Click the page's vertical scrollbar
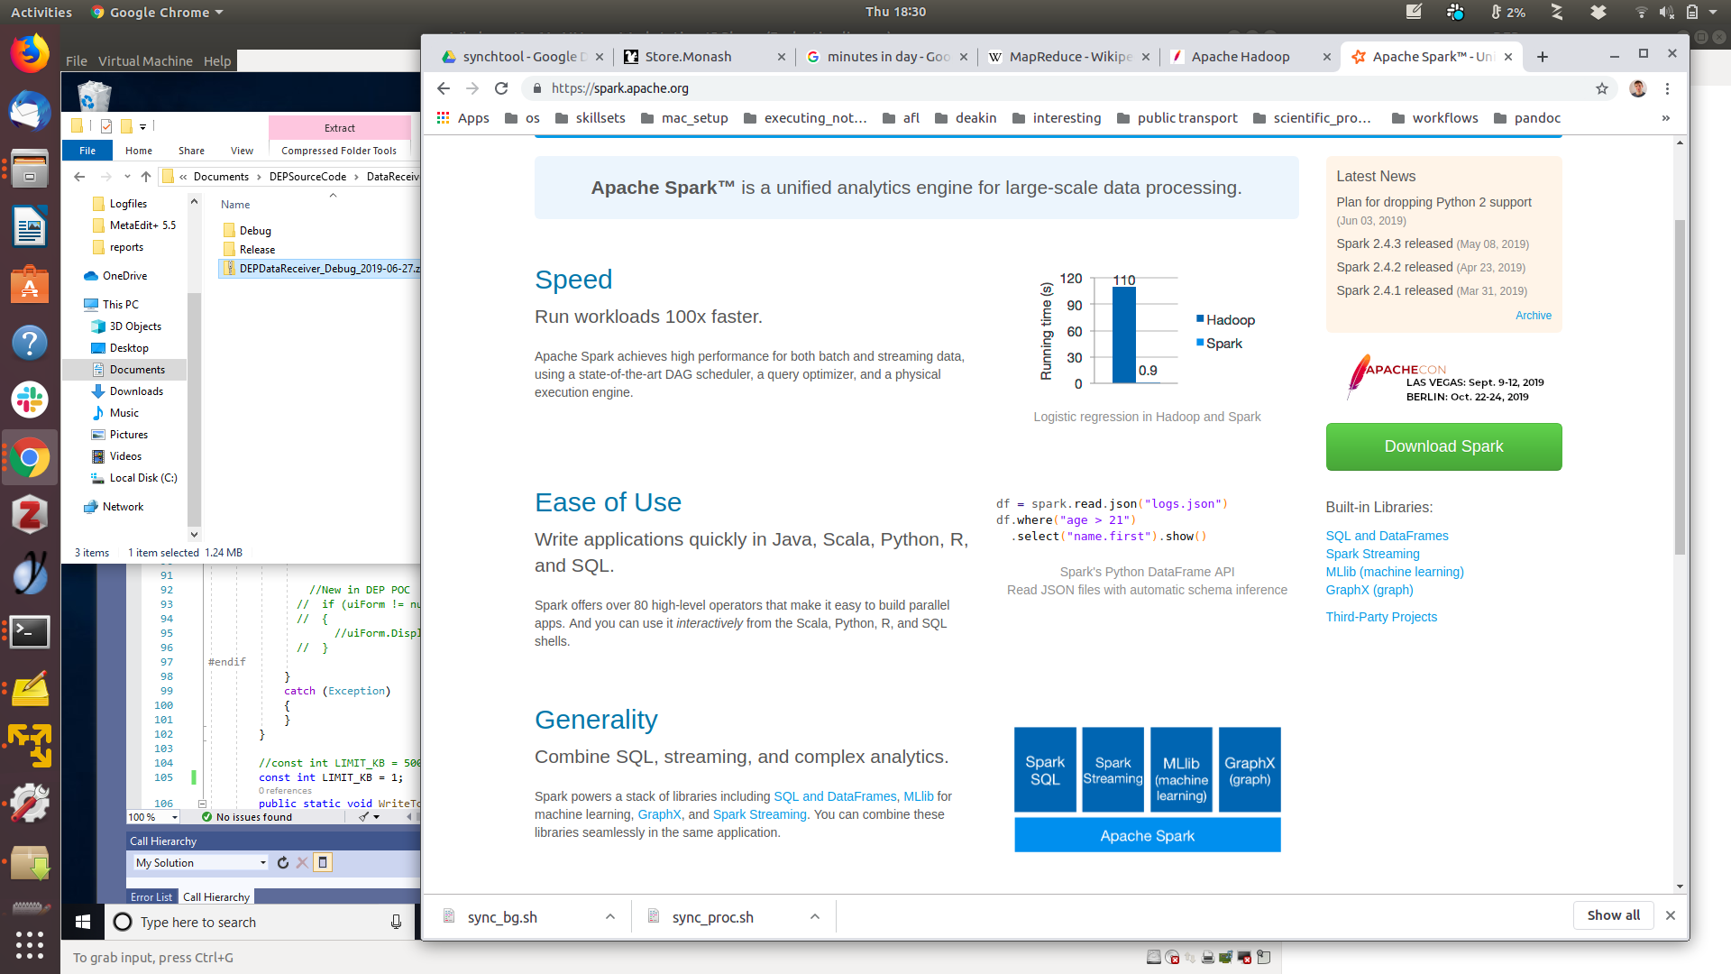 1679,388
